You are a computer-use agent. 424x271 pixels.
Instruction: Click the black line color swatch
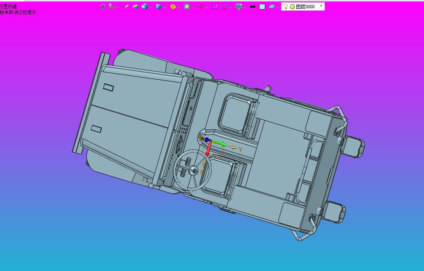click(x=253, y=7)
